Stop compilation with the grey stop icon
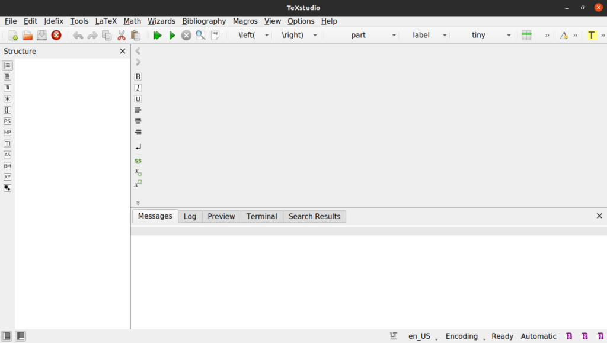Screen dimensions: 607x343 pos(186,36)
